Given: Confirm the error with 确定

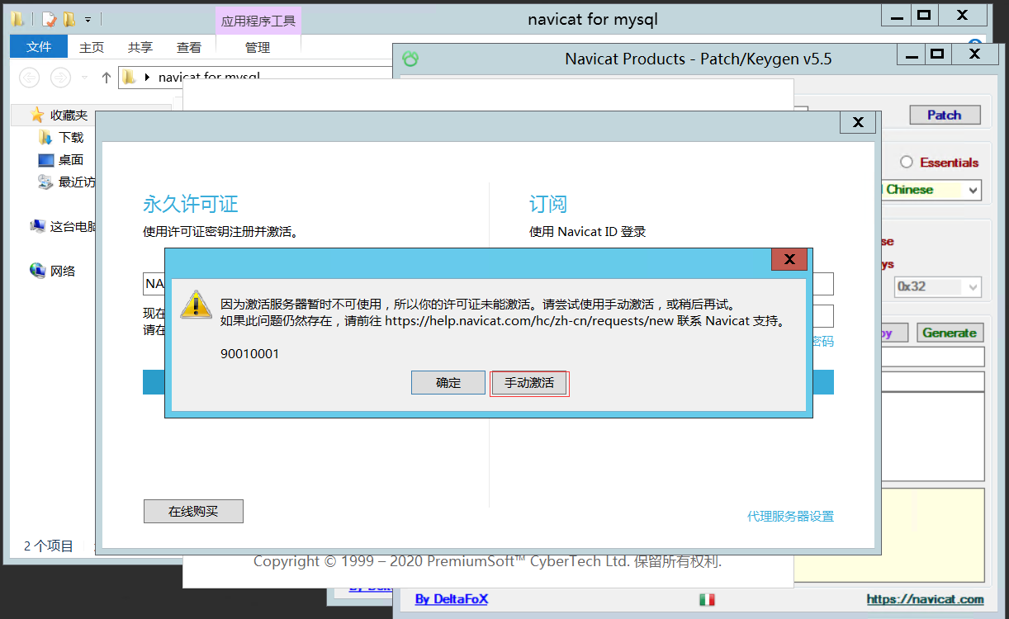Looking at the screenshot, I should [448, 383].
